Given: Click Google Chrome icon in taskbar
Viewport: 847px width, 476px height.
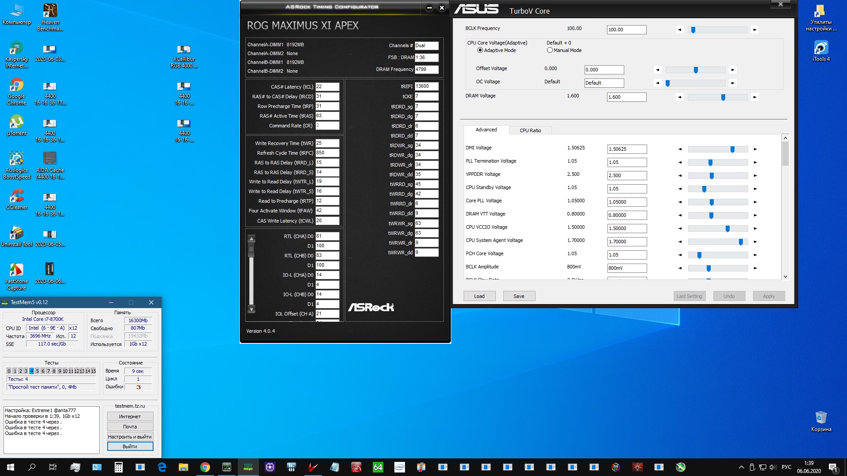Looking at the screenshot, I should pyautogui.click(x=205, y=467).
